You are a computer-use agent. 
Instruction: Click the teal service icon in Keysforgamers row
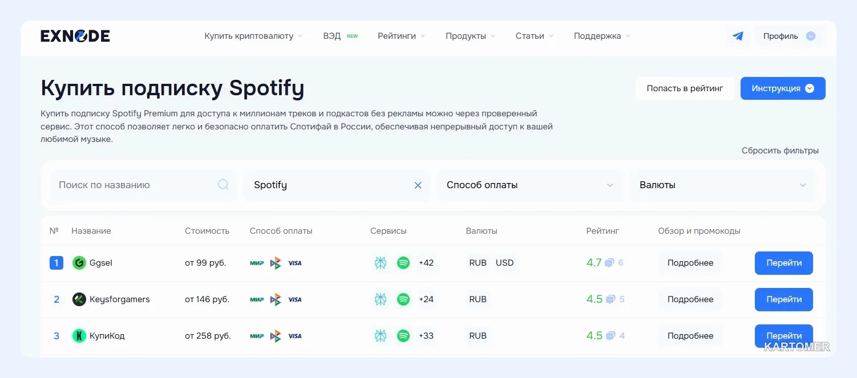tap(381, 299)
